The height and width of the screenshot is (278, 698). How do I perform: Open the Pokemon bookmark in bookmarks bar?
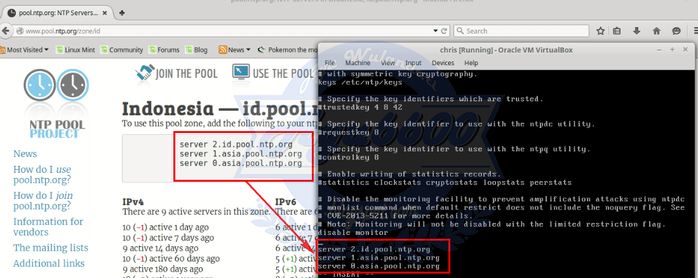288,50
